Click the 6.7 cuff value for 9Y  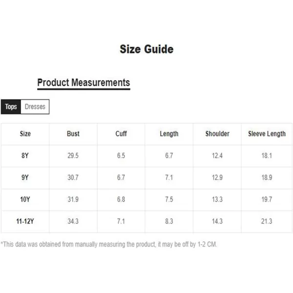pyautogui.click(x=121, y=178)
